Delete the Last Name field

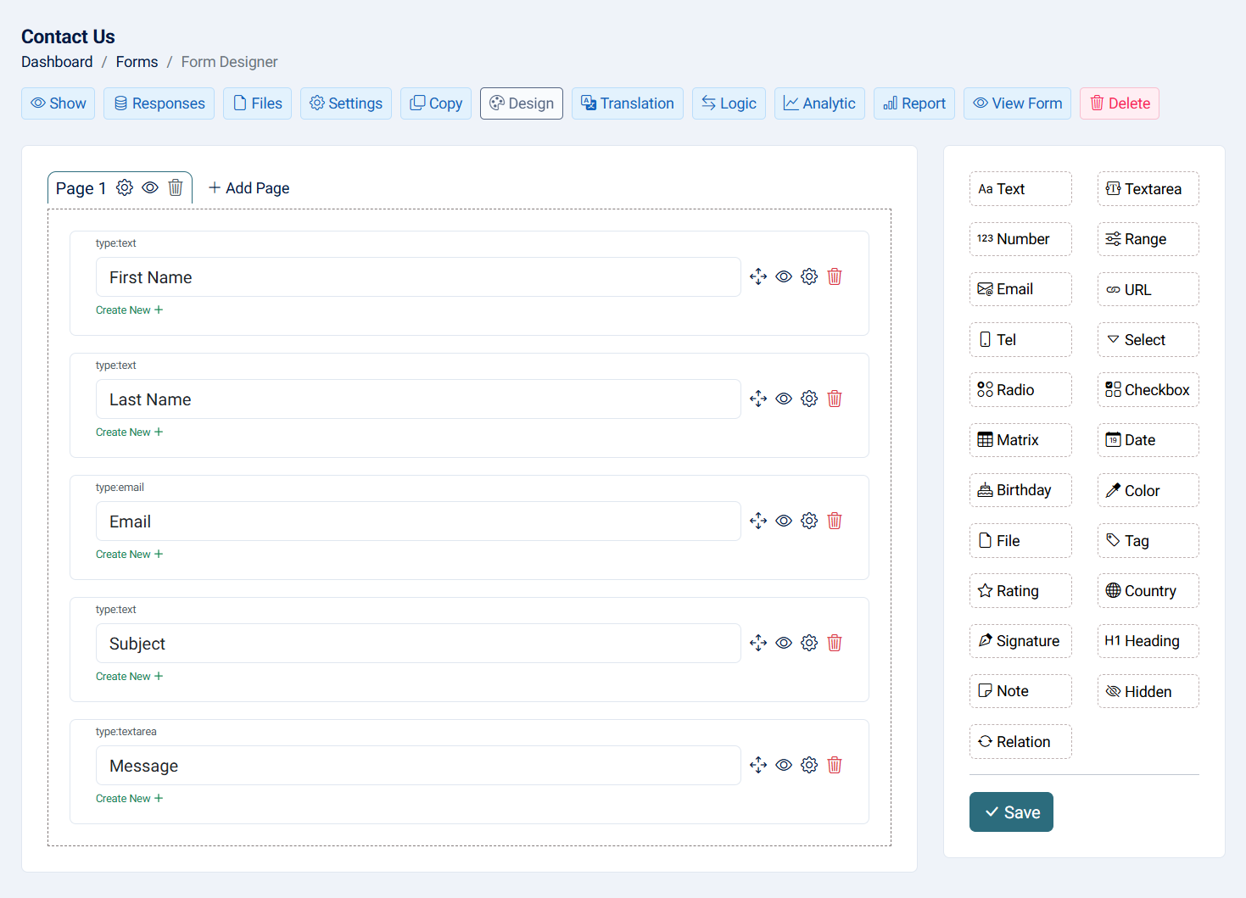(835, 399)
